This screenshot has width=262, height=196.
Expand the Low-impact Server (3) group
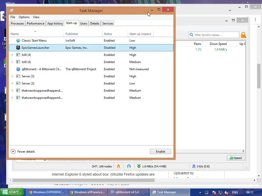tap(12, 83)
